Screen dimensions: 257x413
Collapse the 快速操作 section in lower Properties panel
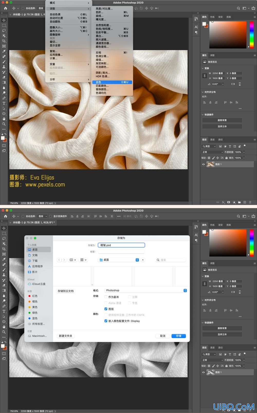pyautogui.click(x=203, y=323)
